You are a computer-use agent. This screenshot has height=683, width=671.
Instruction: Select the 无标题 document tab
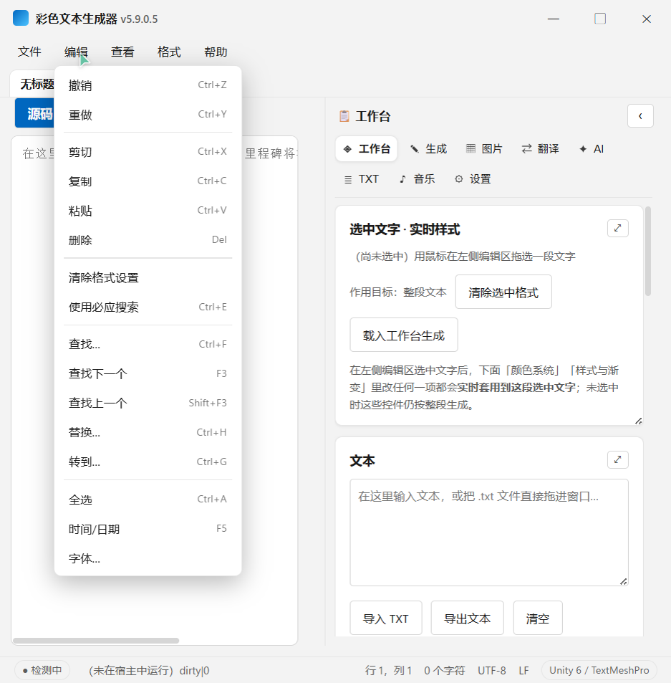[x=33, y=84]
